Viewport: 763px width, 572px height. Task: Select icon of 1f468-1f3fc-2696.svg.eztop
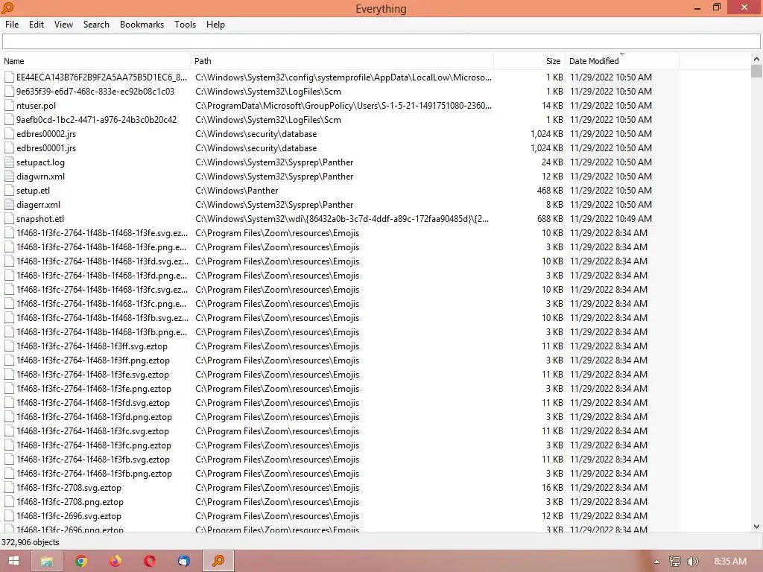click(9, 515)
